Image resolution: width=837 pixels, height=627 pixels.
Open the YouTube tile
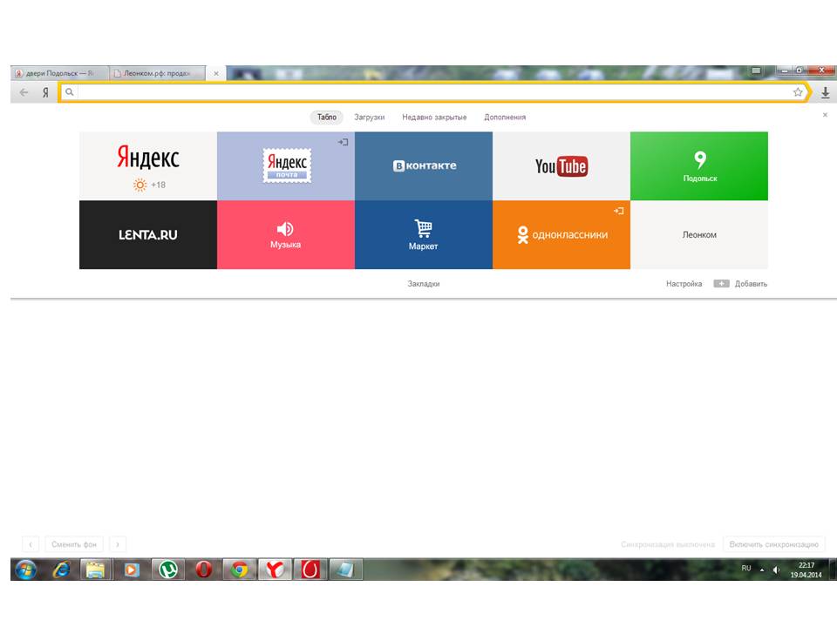tap(561, 165)
